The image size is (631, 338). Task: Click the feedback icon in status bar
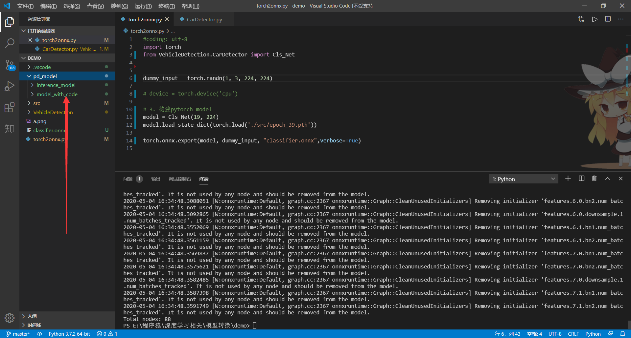610,334
